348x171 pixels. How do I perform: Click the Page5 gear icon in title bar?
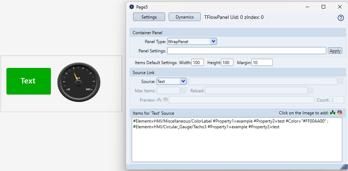132,7
